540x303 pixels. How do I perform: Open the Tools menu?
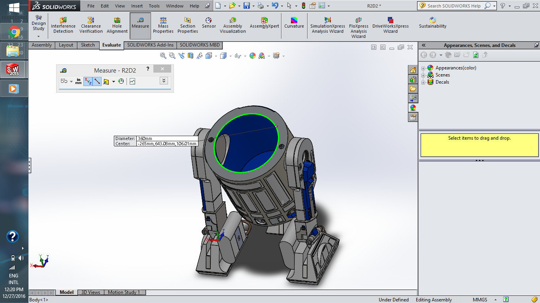[x=154, y=6]
